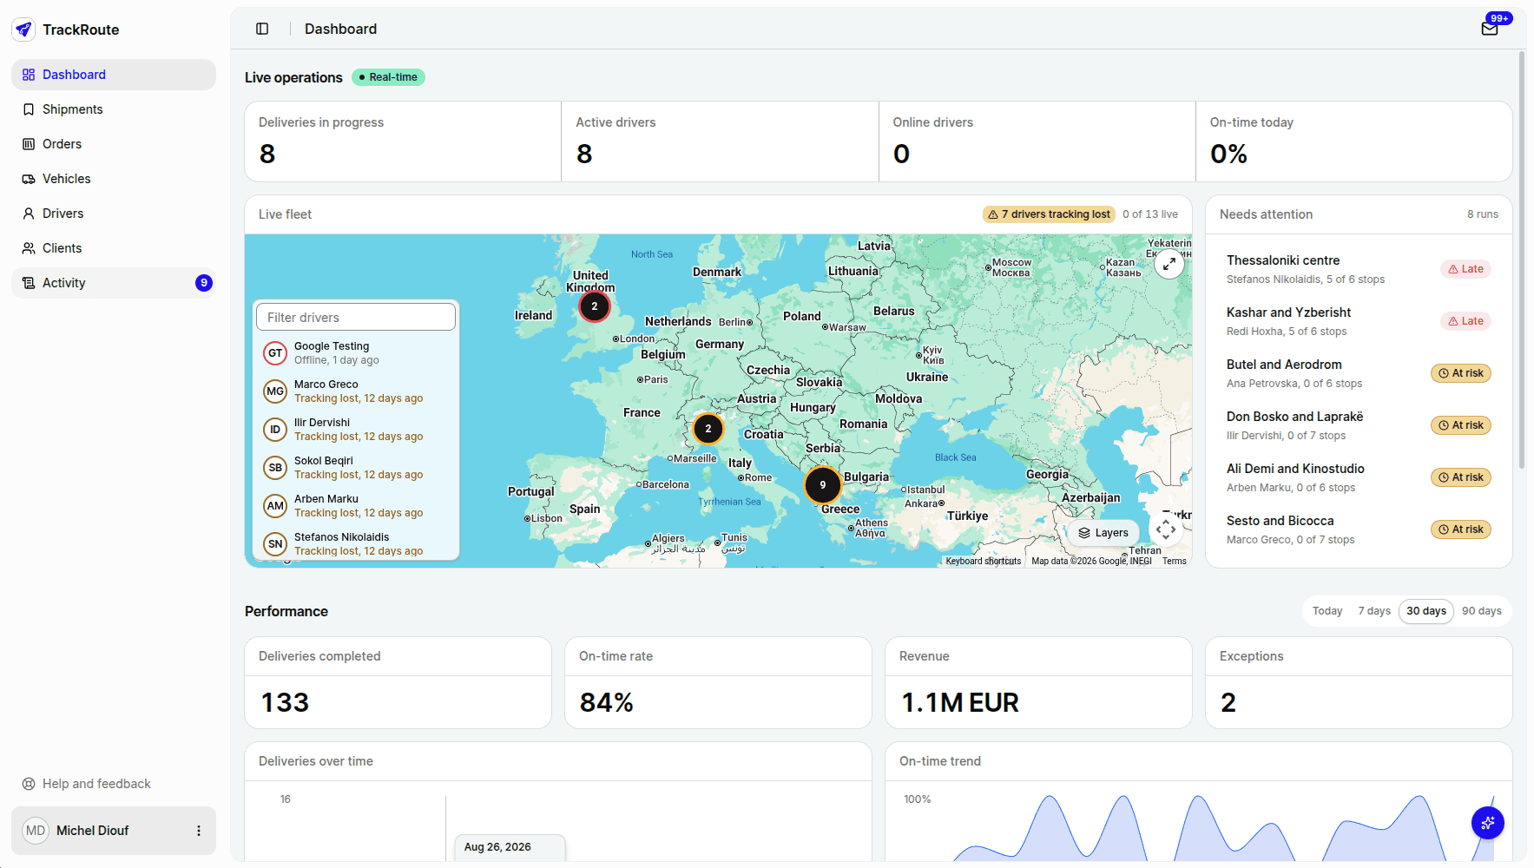Open the Vehicles section

pyautogui.click(x=114, y=179)
